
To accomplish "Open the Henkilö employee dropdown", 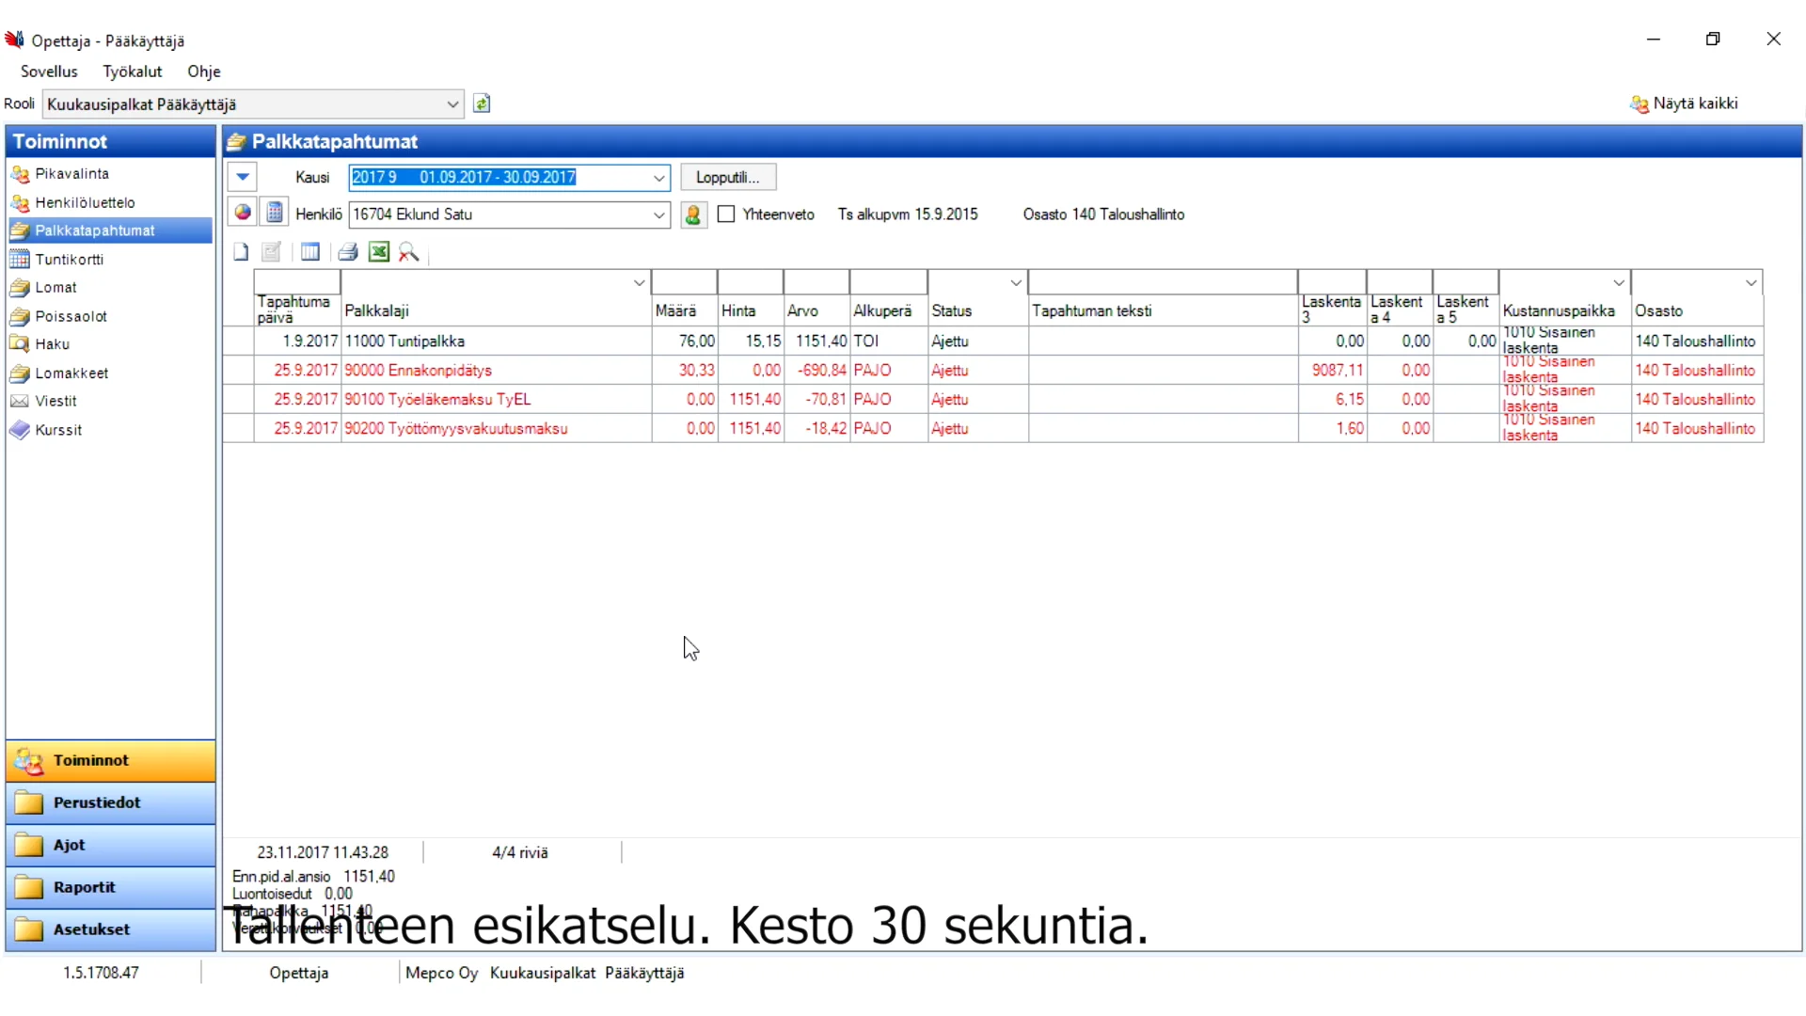I will [x=658, y=214].
